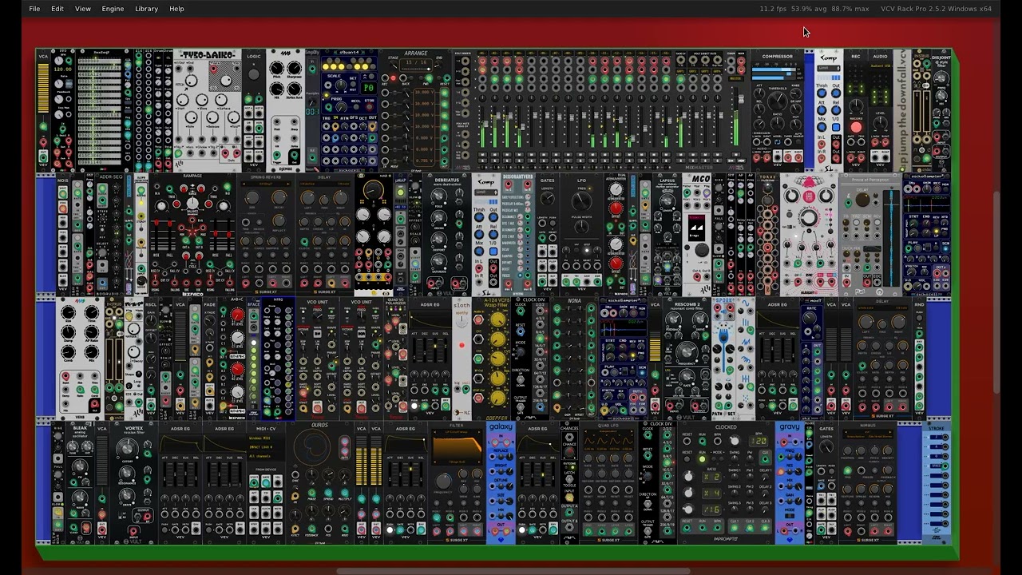
Task: Open the Windows MIDI driver selector on MIDI-CV
Action: click(265, 438)
